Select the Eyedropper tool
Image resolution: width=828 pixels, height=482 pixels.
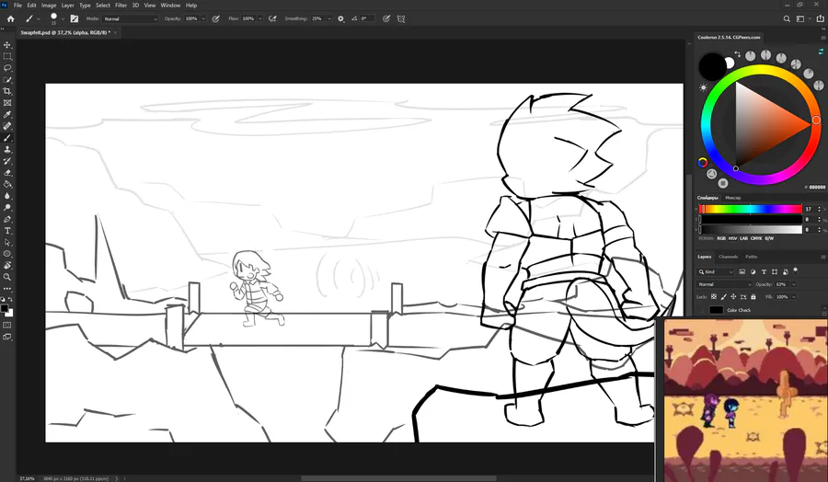[x=7, y=115]
